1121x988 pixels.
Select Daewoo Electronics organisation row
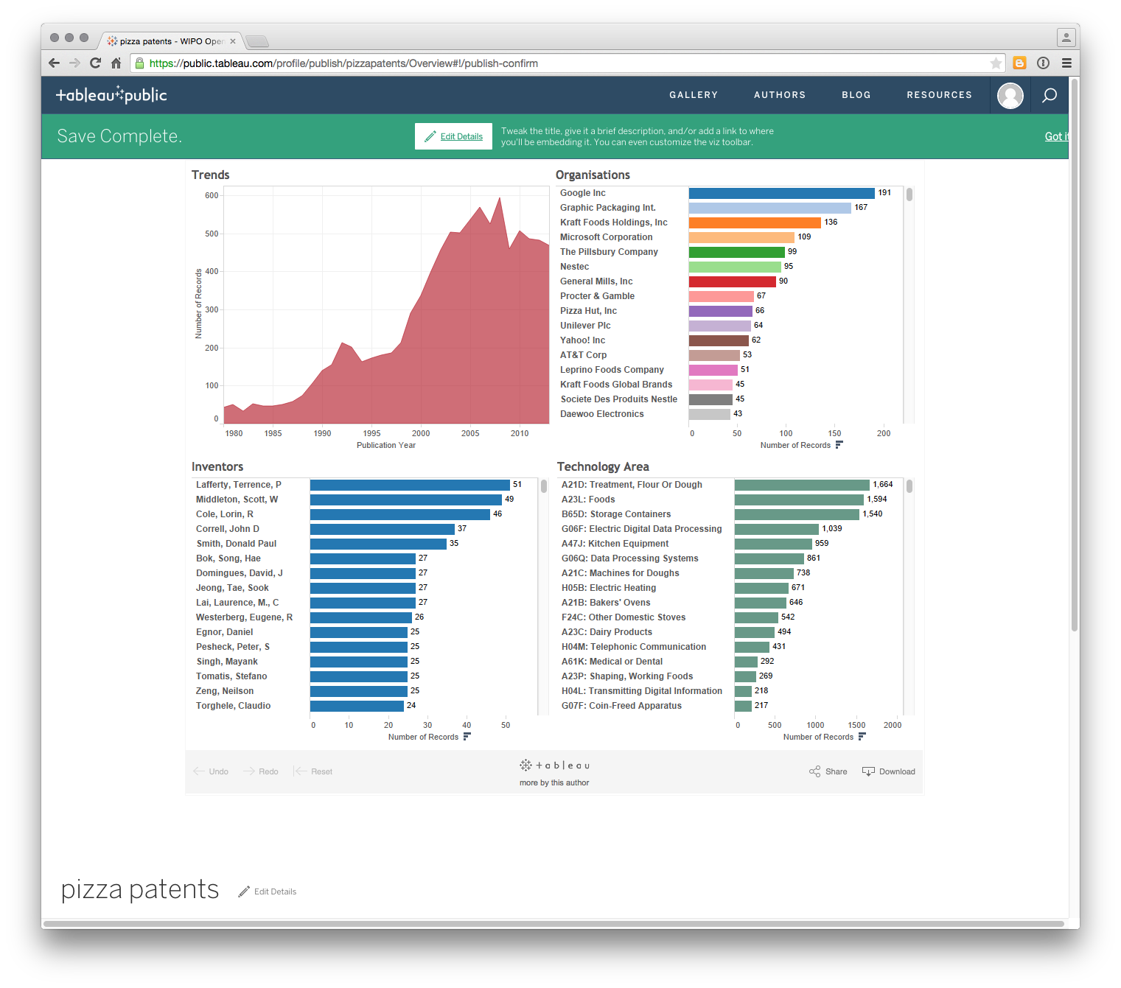[602, 414]
